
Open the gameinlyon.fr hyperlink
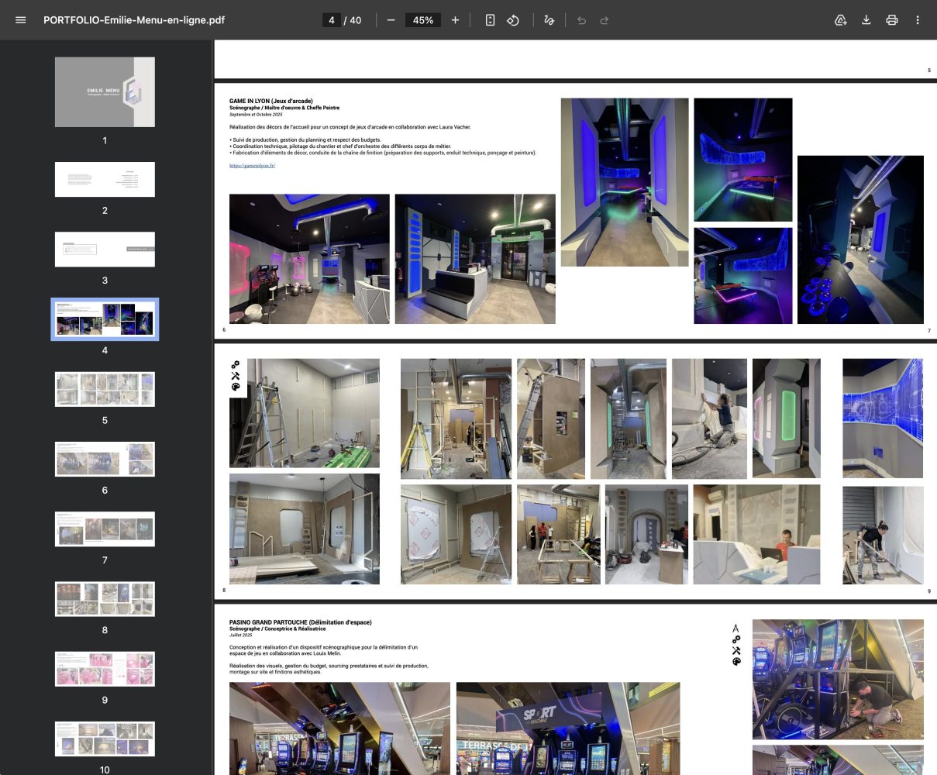(x=253, y=166)
